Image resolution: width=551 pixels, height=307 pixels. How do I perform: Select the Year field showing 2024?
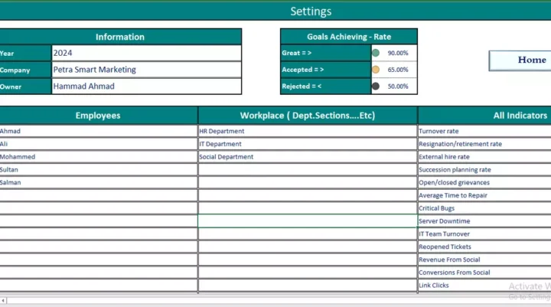click(145, 53)
